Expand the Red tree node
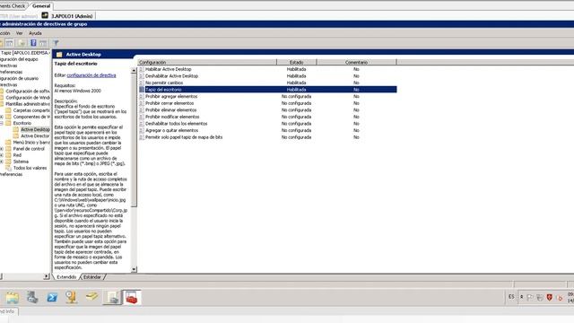 pyautogui.click(x=2, y=155)
